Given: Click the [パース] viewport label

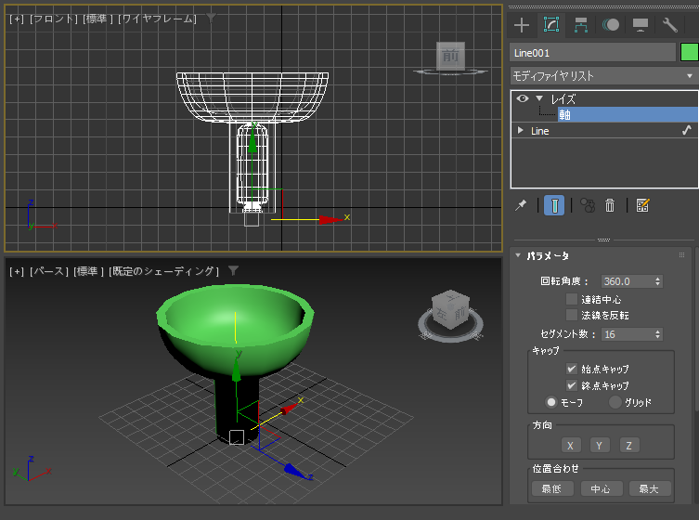Looking at the screenshot, I should point(49,271).
